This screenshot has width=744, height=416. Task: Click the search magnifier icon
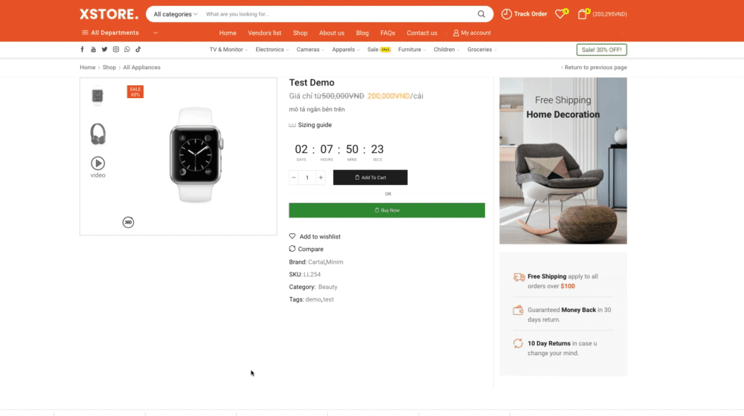pyautogui.click(x=481, y=13)
